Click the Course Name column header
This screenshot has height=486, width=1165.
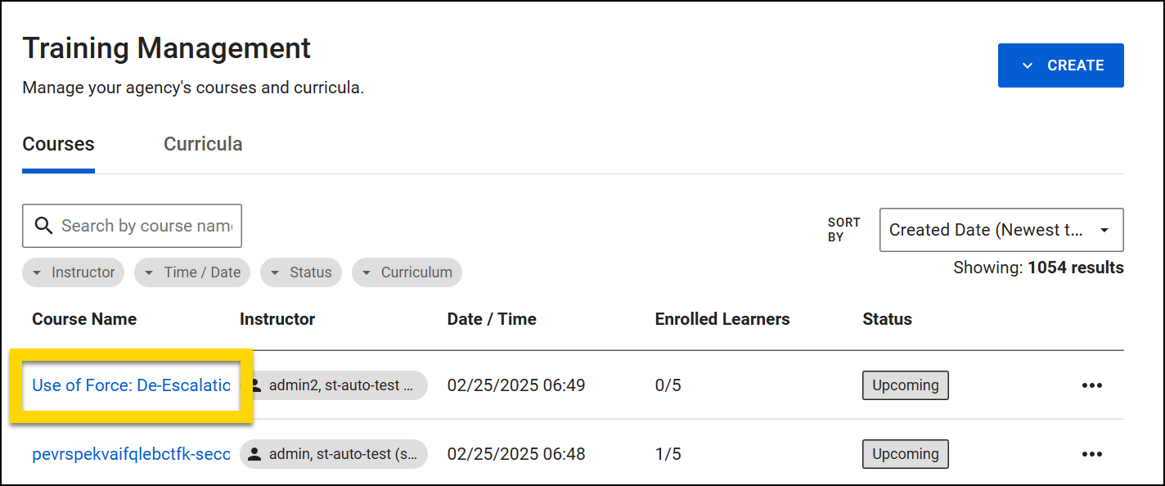84,319
